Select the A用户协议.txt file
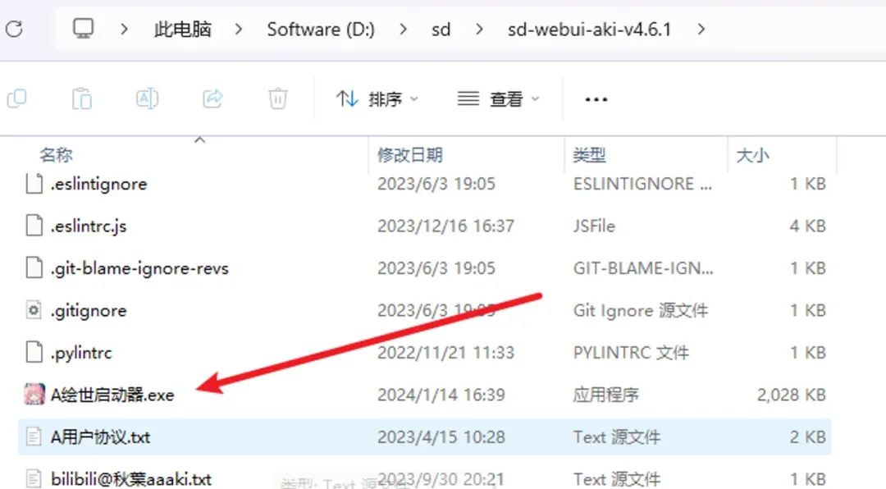Image resolution: width=886 pixels, height=489 pixels. [100, 437]
